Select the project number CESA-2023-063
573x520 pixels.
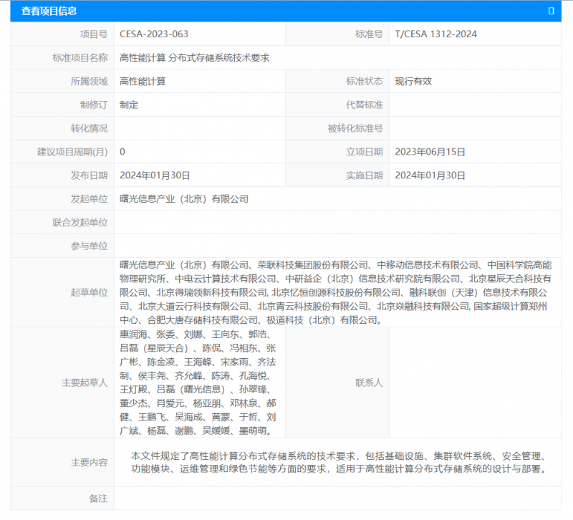click(x=154, y=34)
